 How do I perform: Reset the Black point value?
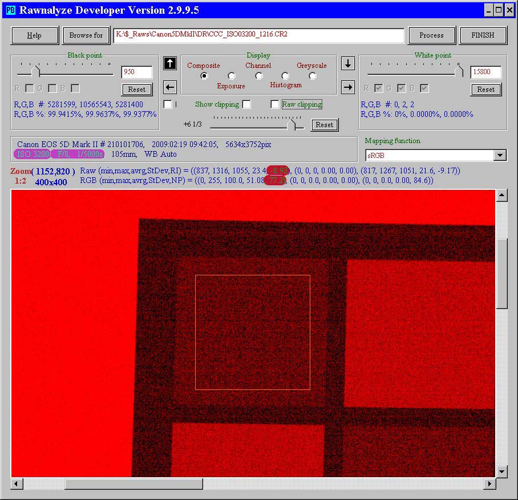pos(137,90)
